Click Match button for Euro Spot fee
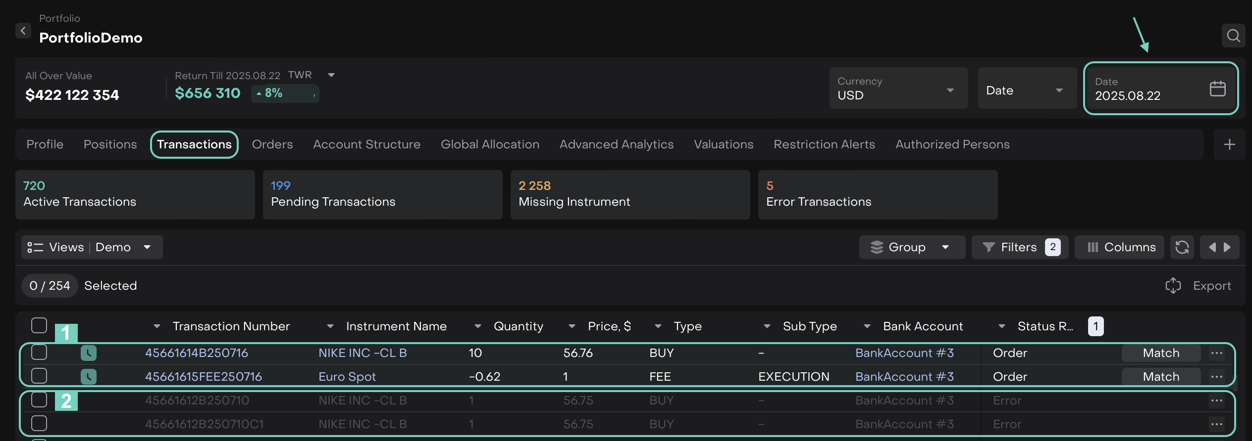Viewport: 1252px width, 441px height. coord(1160,377)
